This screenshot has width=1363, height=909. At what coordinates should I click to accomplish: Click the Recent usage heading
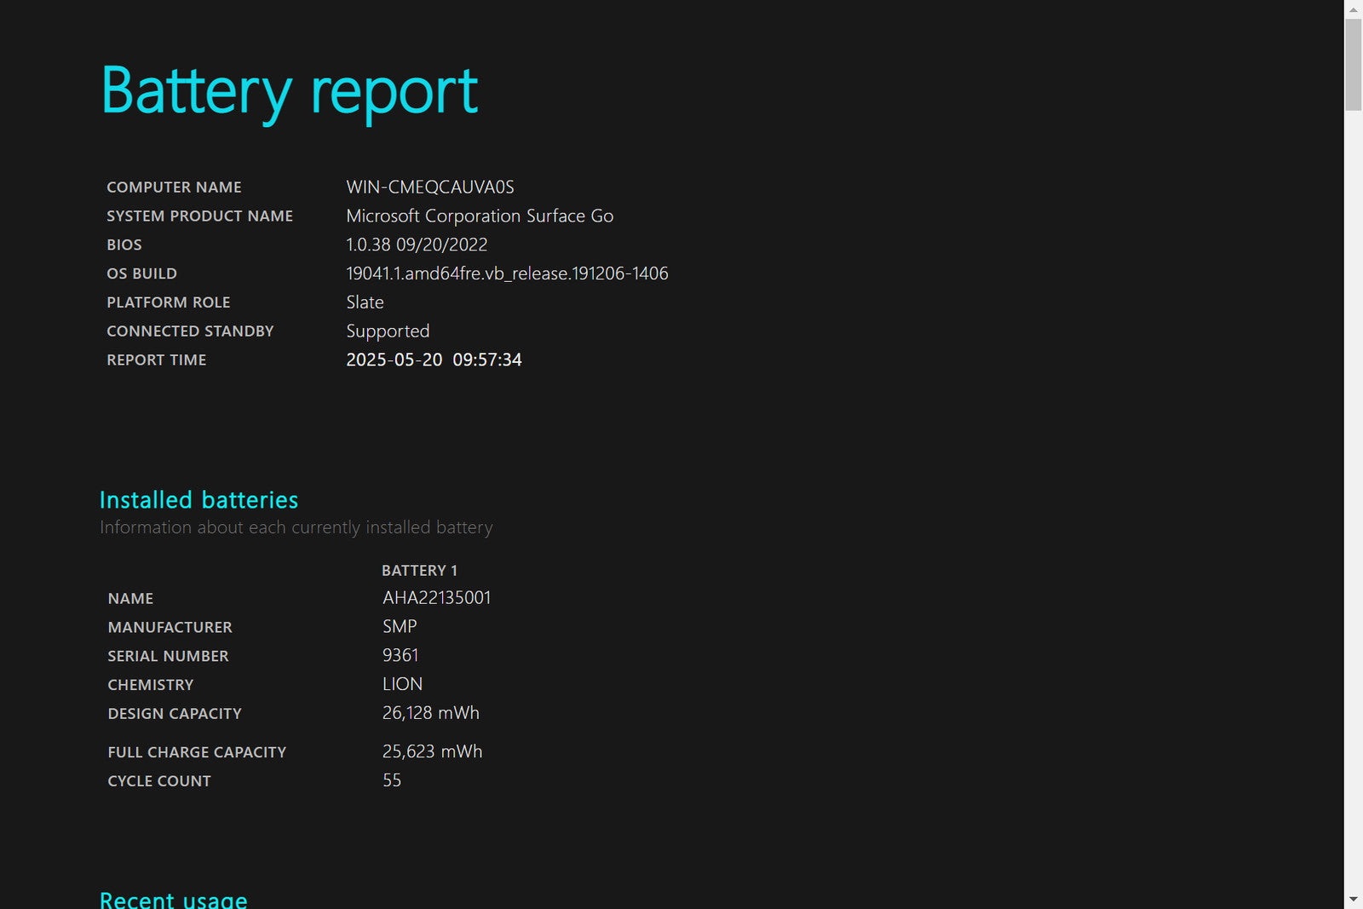(x=174, y=899)
